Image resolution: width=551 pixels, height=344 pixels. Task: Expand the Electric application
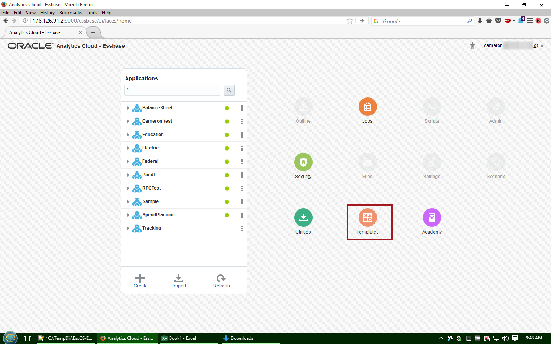128,148
